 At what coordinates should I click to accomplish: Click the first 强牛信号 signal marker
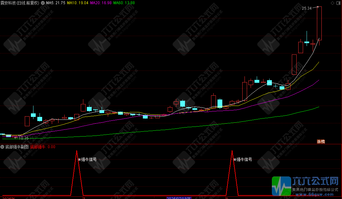click(87, 159)
